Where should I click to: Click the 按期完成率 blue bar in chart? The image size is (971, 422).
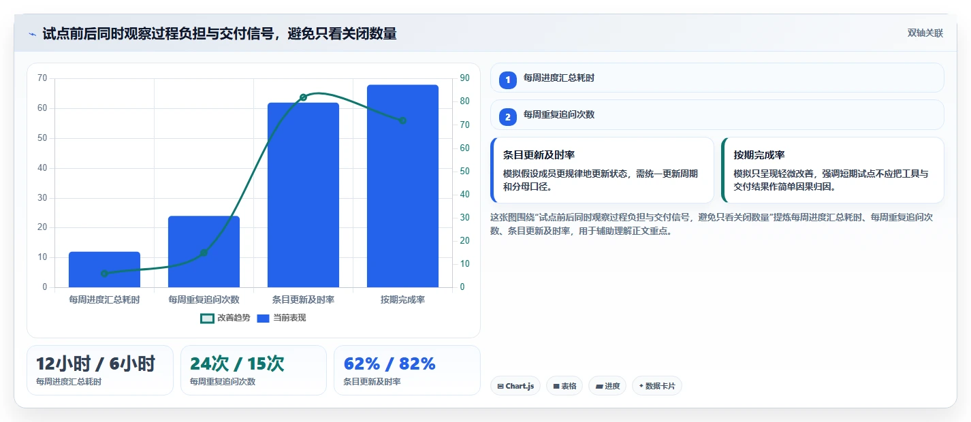coord(402,186)
